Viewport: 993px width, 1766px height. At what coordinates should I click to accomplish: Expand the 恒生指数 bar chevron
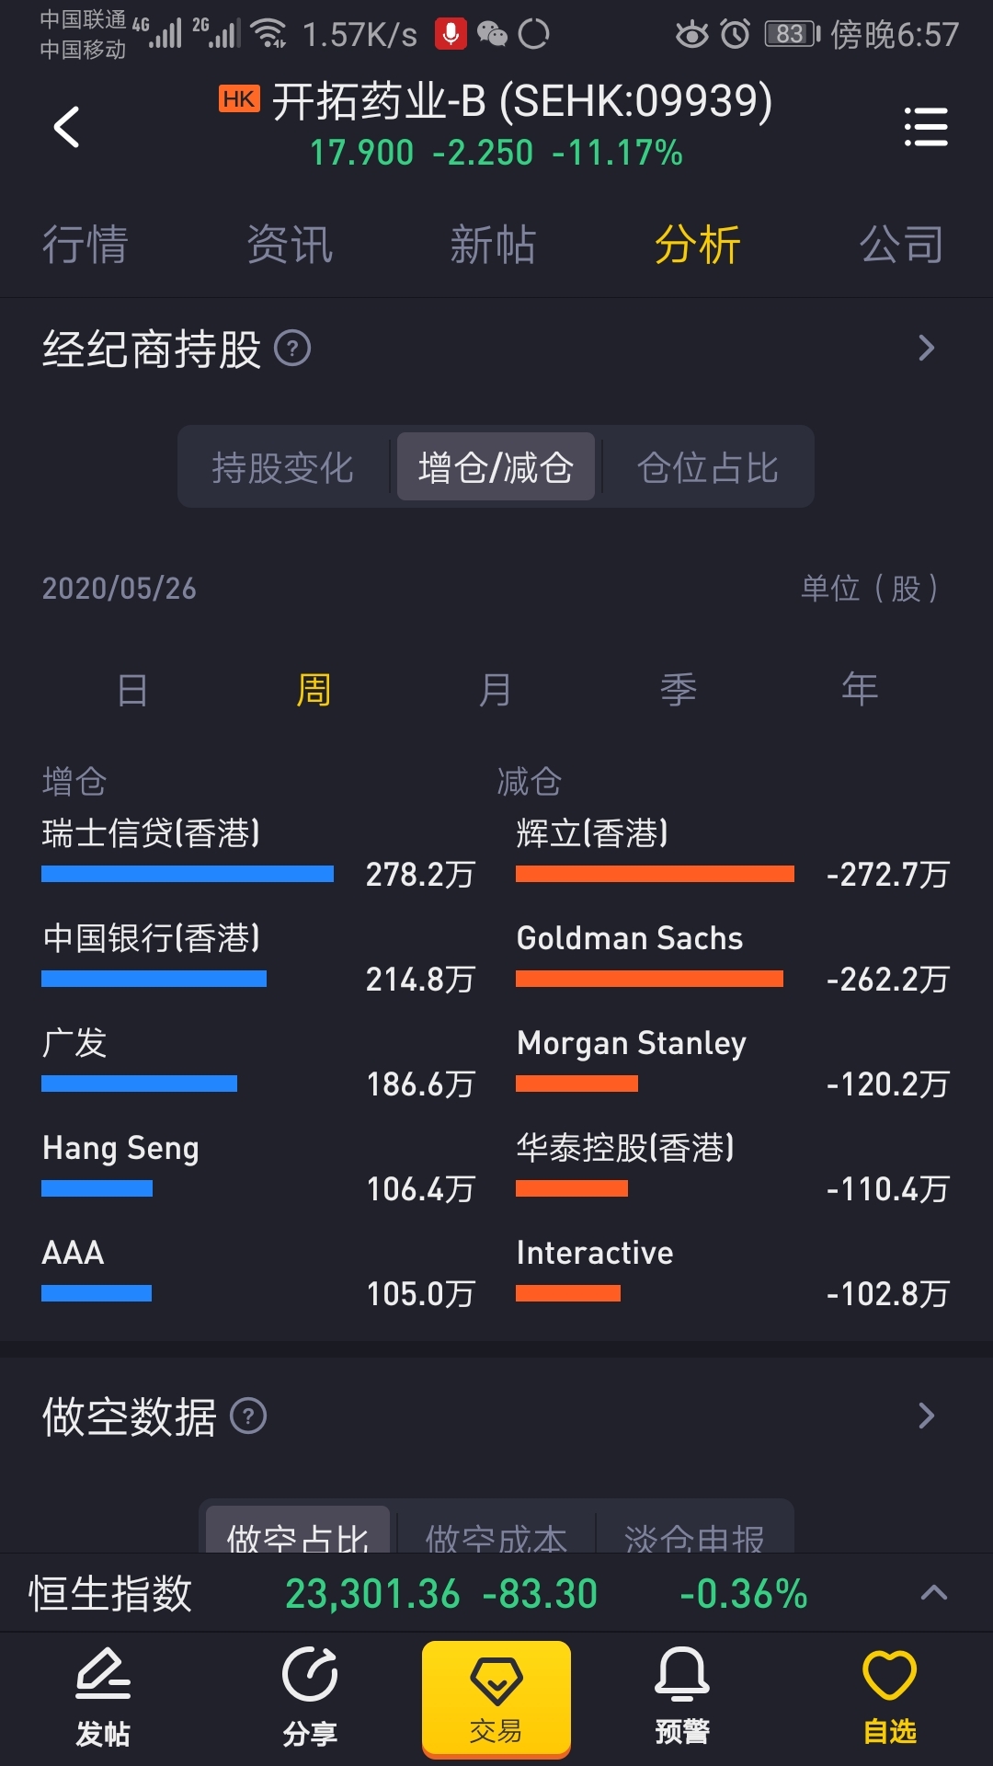coord(933,1593)
